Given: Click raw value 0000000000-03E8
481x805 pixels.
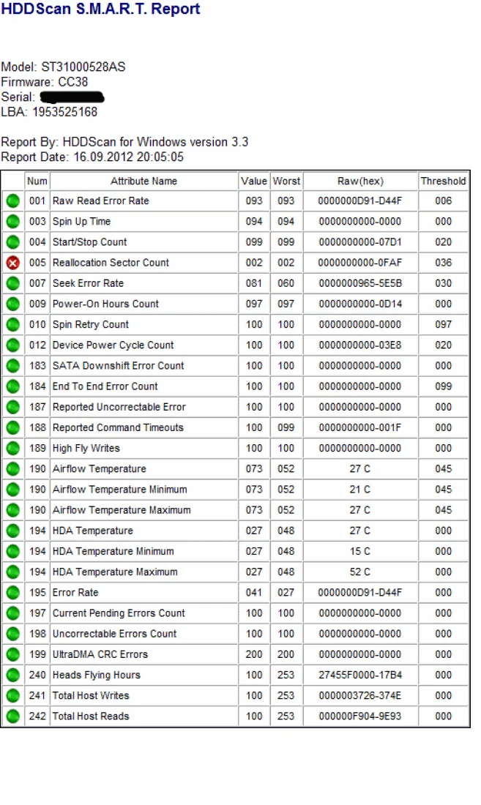Looking at the screenshot, I should point(360,345).
